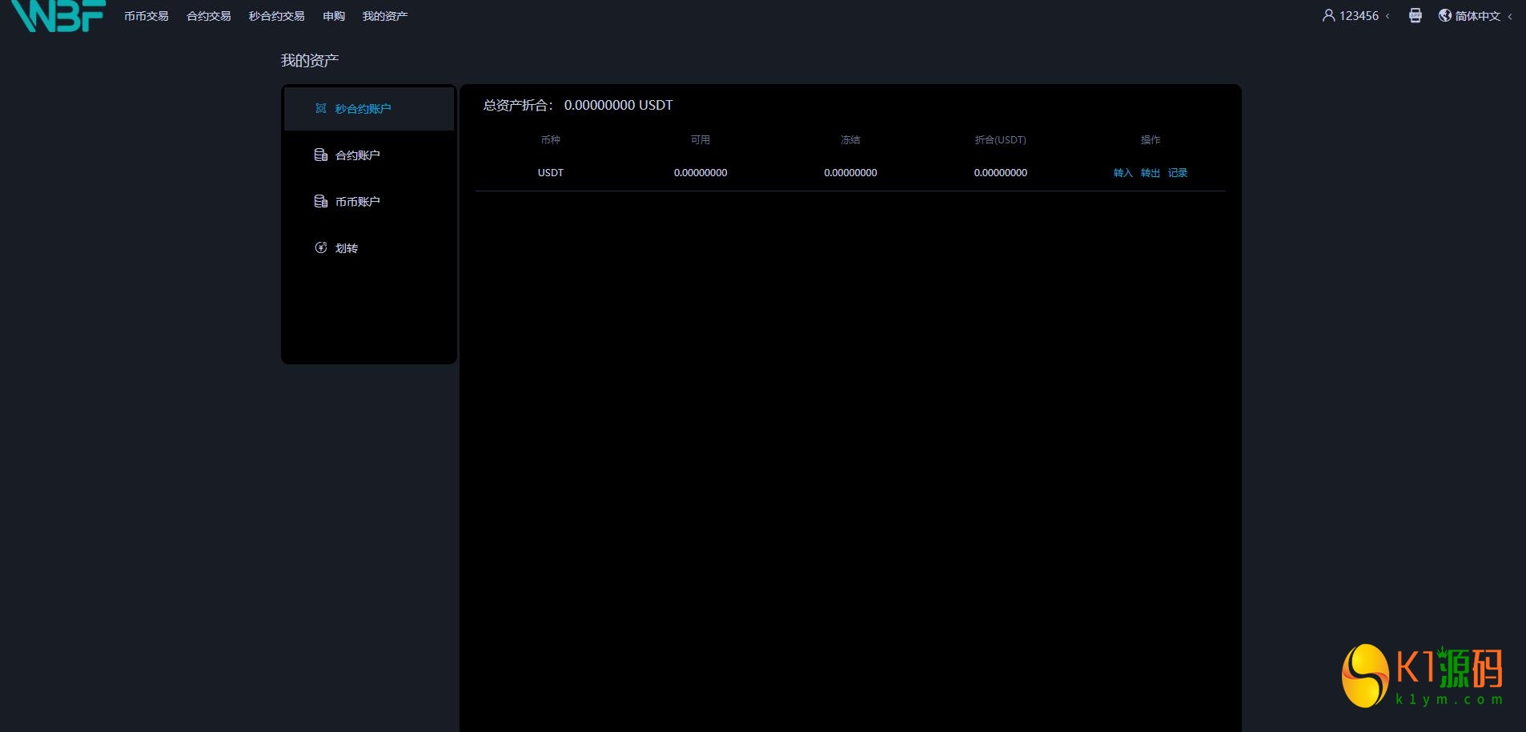Click the 转出 link for USDT
This screenshot has height=732, width=1526.
point(1150,173)
